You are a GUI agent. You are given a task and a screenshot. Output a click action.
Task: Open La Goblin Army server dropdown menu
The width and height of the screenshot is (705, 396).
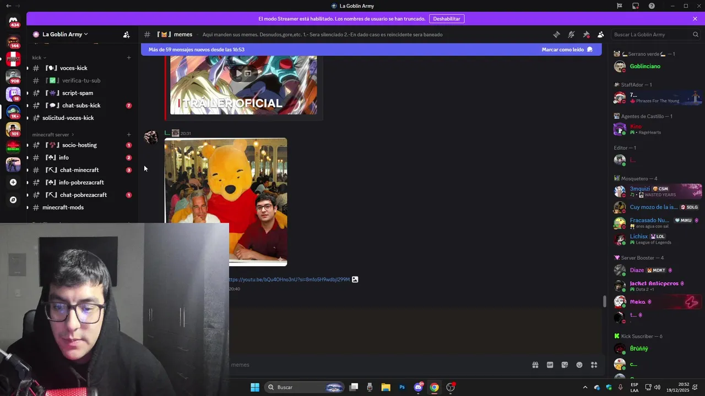point(65,34)
